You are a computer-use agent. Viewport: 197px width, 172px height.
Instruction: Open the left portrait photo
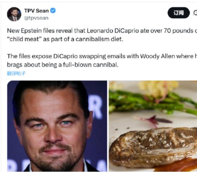(57, 126)
